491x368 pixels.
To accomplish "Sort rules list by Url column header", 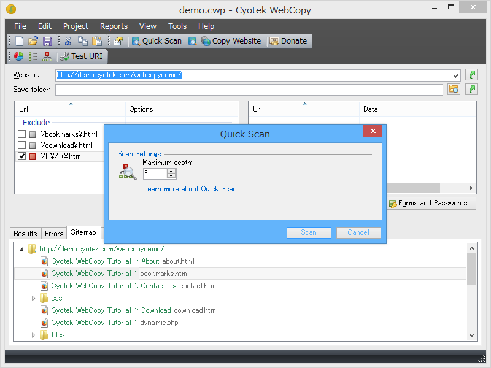I will (70, 109).
